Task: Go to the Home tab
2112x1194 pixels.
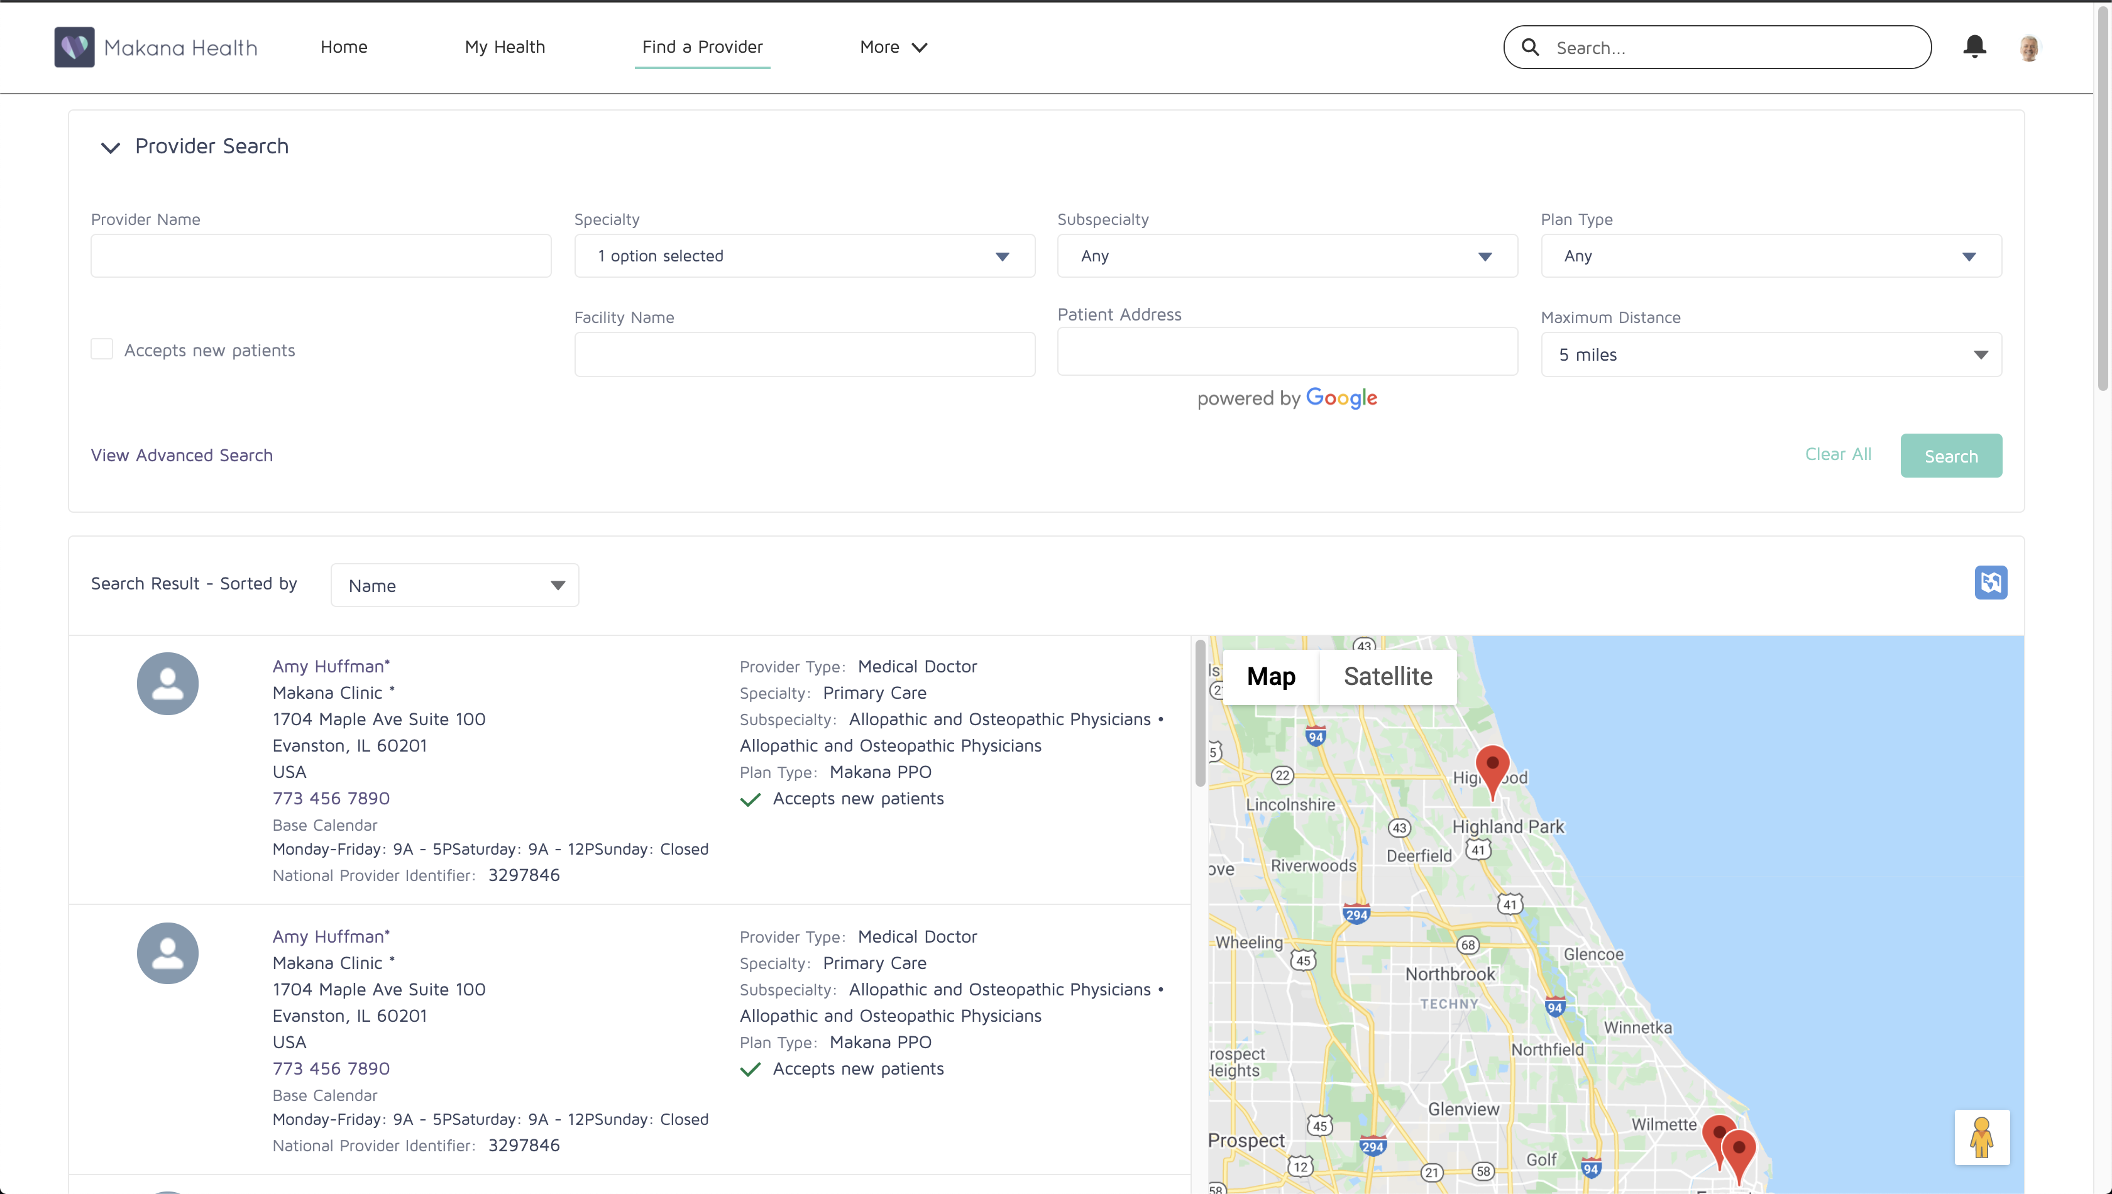Action: tap(344, 47)
